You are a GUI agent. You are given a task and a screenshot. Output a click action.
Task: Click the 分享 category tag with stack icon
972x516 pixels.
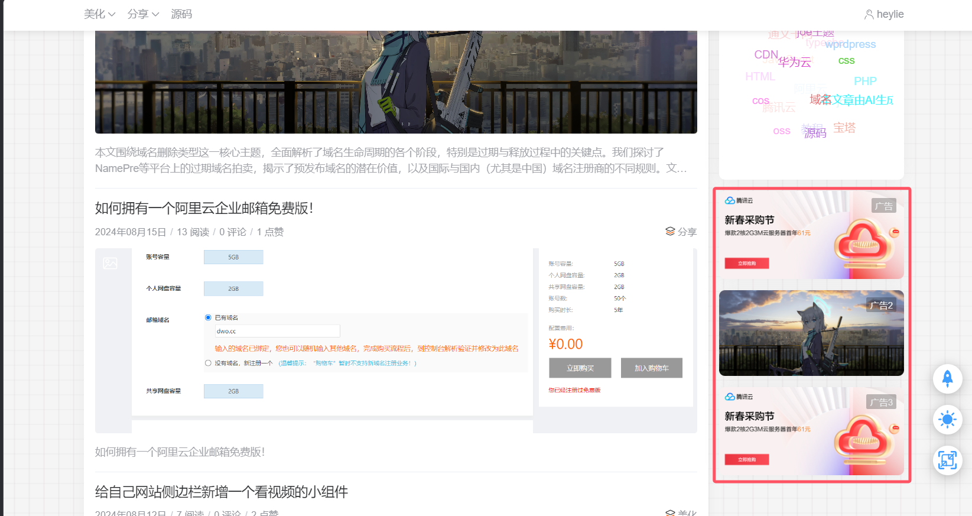point(681,232)
